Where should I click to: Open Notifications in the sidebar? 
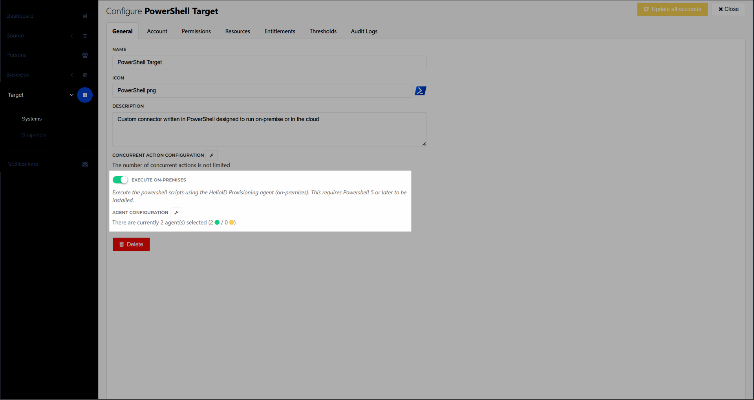click(x=23, y=164)
